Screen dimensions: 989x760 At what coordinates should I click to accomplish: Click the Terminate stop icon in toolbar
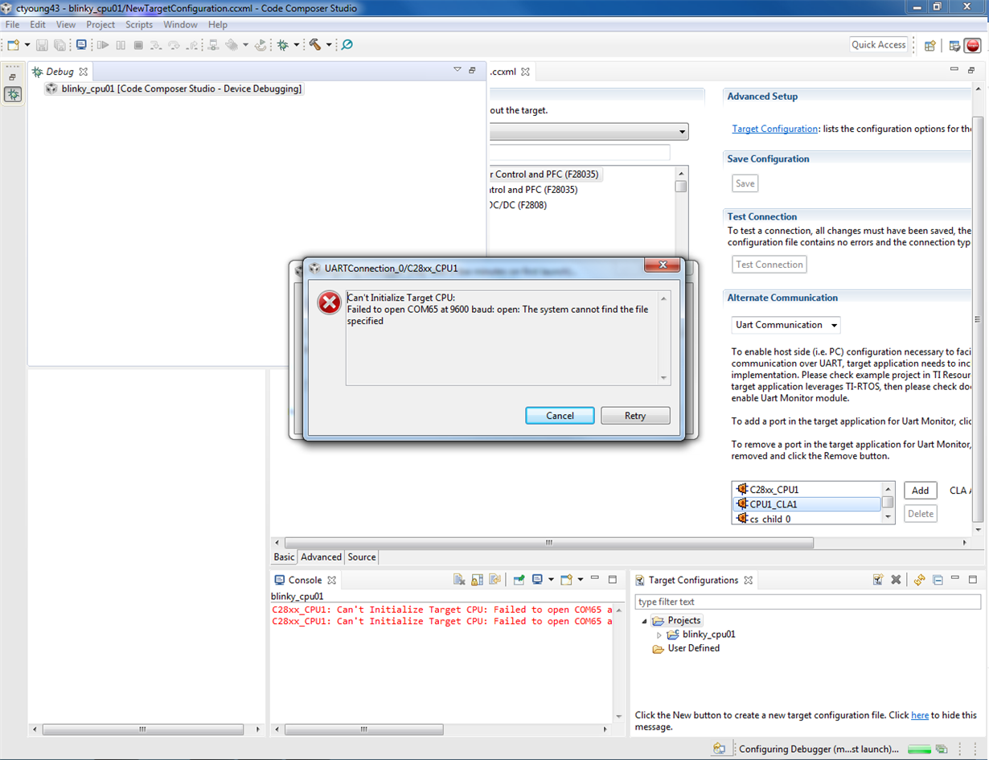(x=138, y=45)
